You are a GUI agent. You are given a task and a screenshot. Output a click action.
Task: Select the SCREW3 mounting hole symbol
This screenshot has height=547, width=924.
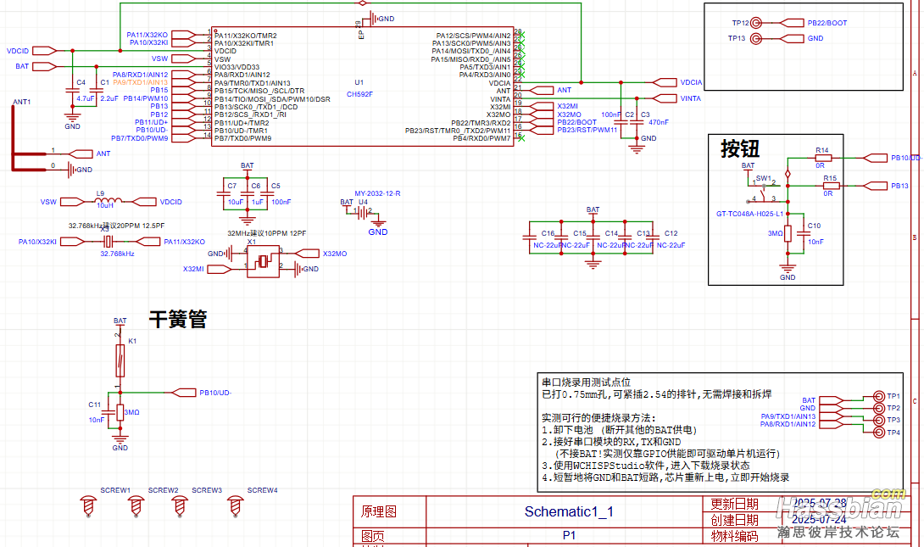180,506
